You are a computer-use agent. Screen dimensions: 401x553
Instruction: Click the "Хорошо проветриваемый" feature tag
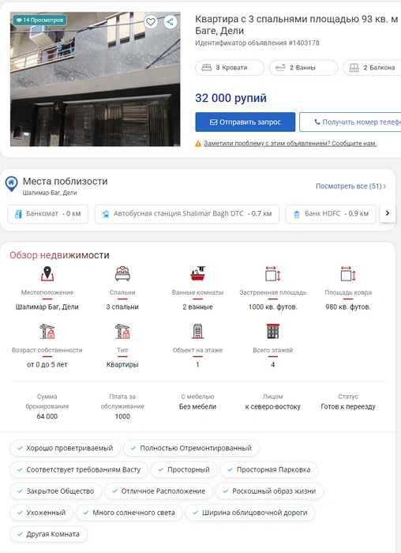click(66, 448)
